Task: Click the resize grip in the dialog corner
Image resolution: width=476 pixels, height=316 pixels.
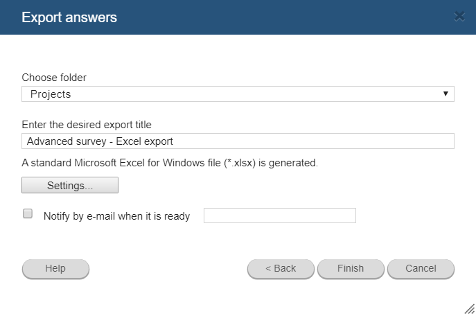Action: pyautogui.click(x=470, y=309)
